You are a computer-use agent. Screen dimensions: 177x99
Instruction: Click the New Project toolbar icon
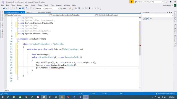(12, 9)
